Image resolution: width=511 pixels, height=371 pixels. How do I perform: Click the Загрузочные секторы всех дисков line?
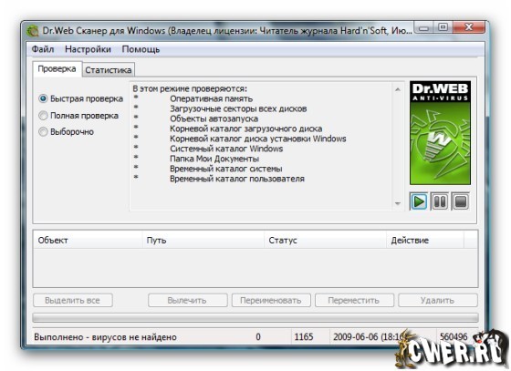pos(238,108)
